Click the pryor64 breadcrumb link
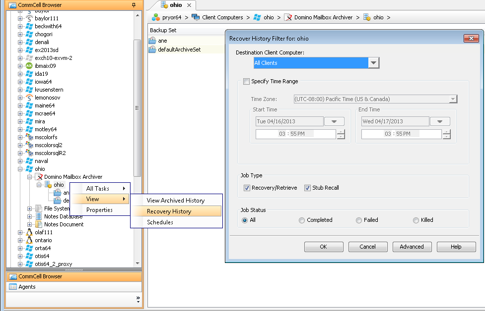The height and width of the screenshot is (311, 485). click(x=172, y=17)
